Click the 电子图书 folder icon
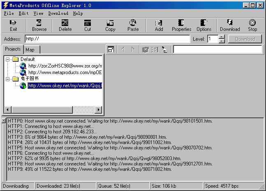Image resolution: width=266 pixels, height=191 pixels. (16, 79)
